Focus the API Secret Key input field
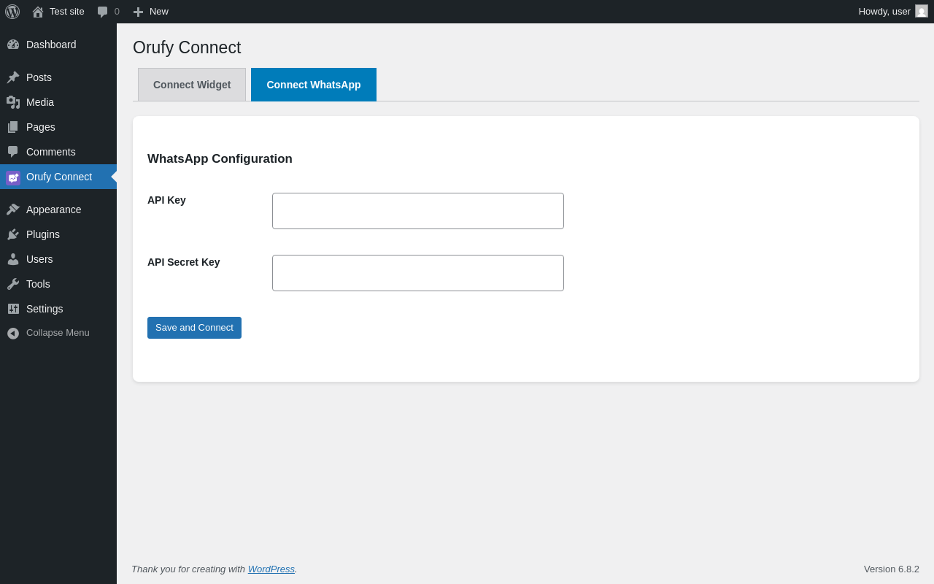The width and height of the screenshot is (934, 584). click(418, 273)
